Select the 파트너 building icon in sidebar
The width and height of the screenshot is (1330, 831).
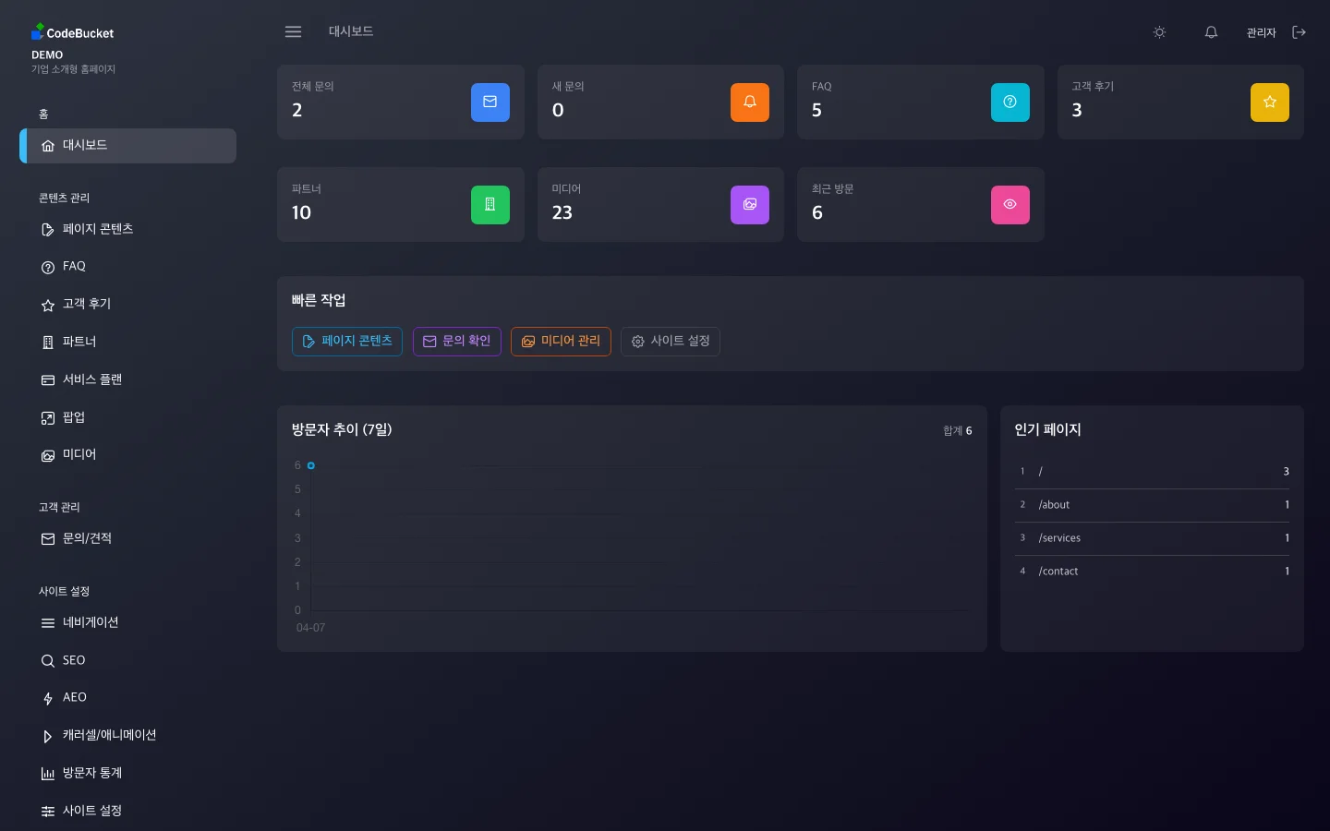point(48,343)
